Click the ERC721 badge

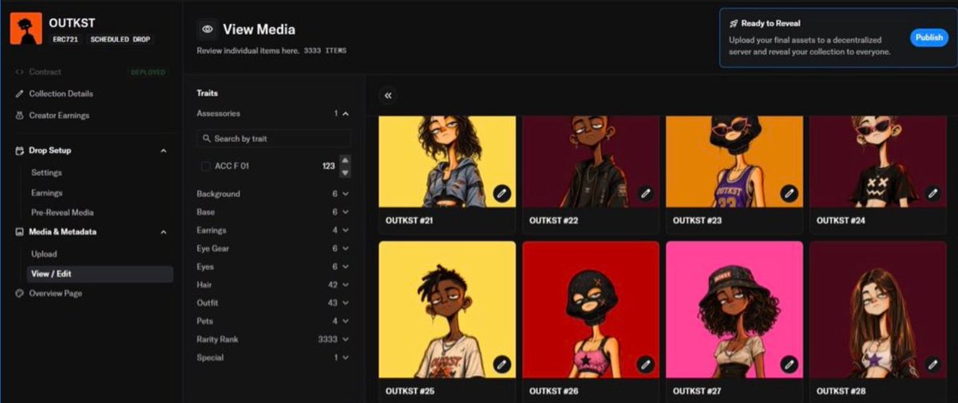pos(65,39)
